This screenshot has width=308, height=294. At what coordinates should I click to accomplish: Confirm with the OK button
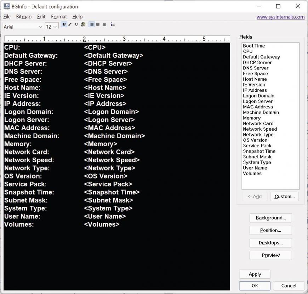[x=255, y=286]
